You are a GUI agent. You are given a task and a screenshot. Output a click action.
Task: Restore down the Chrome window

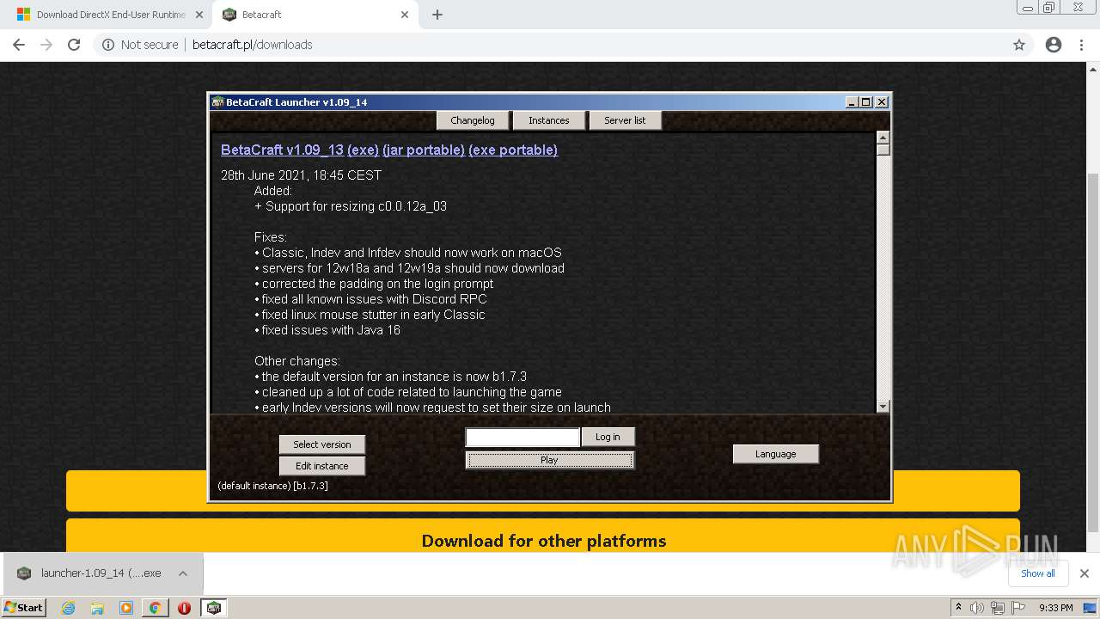1048,7
